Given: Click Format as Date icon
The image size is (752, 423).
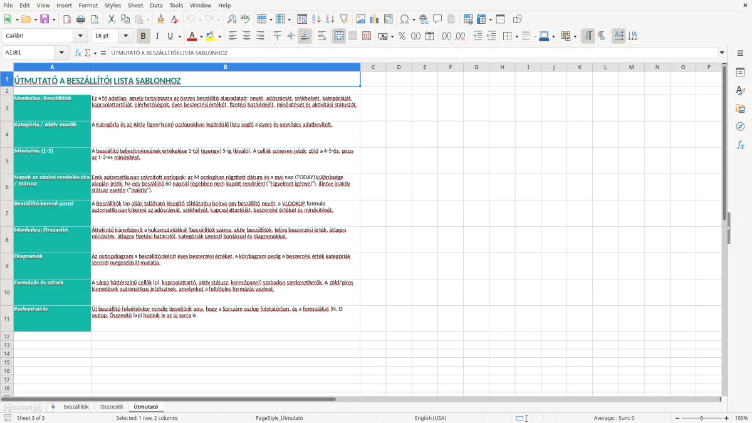Looking at the screenshot, I should tap(429, 36).
